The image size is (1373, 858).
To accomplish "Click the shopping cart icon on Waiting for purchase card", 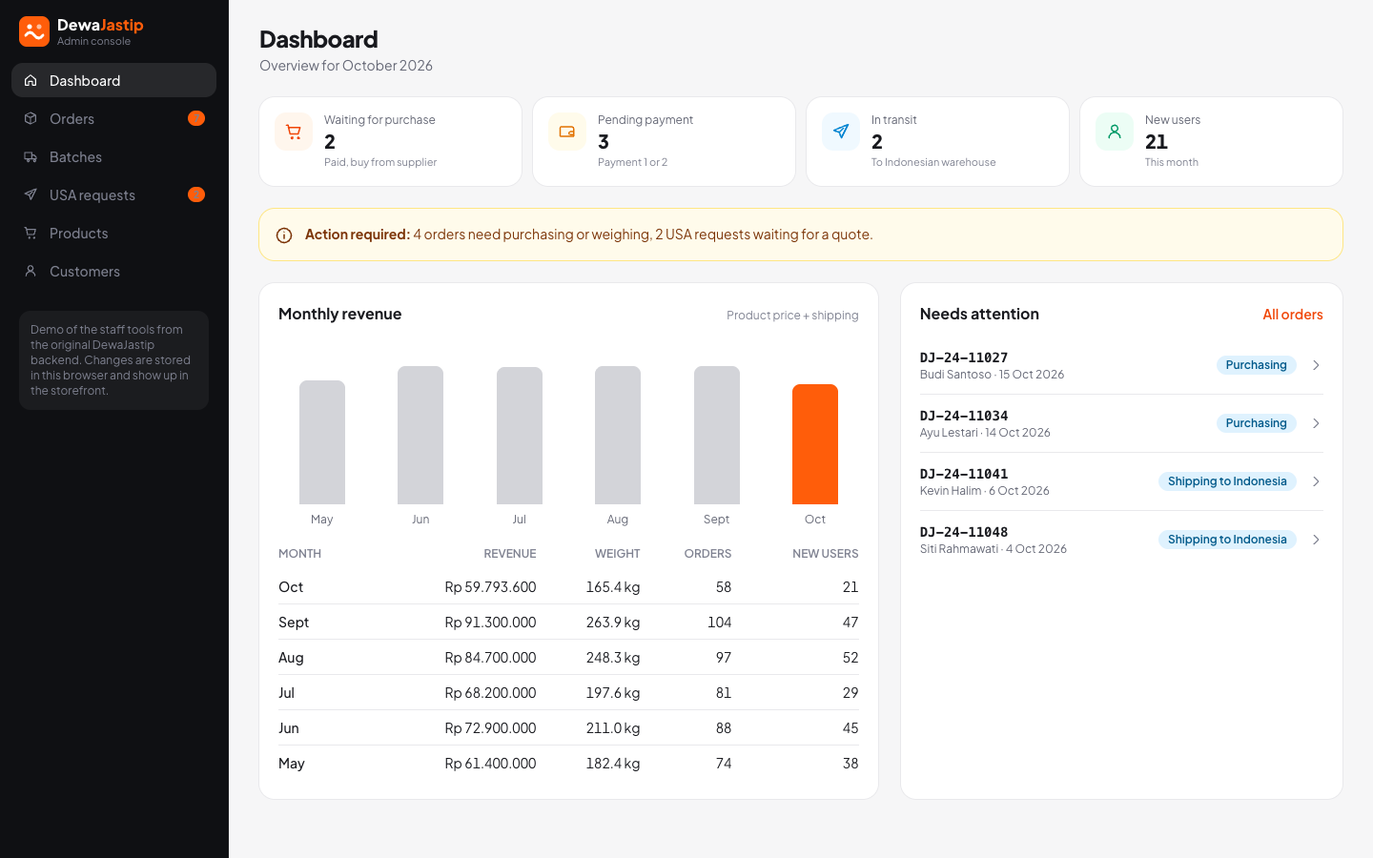I will click(x=294, y=132).
